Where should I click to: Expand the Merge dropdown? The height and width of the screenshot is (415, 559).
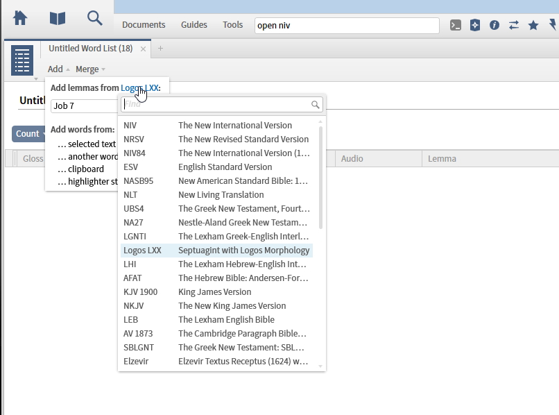coord(90,69)
